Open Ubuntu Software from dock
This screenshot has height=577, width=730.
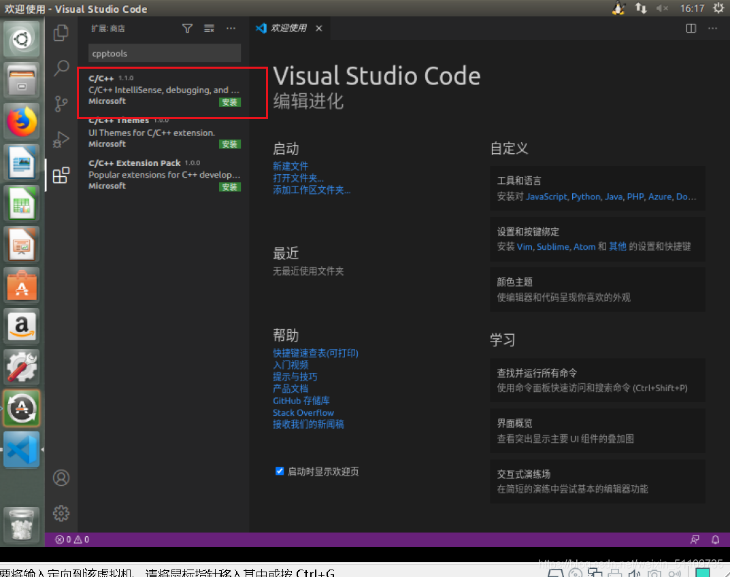(21, 285)
